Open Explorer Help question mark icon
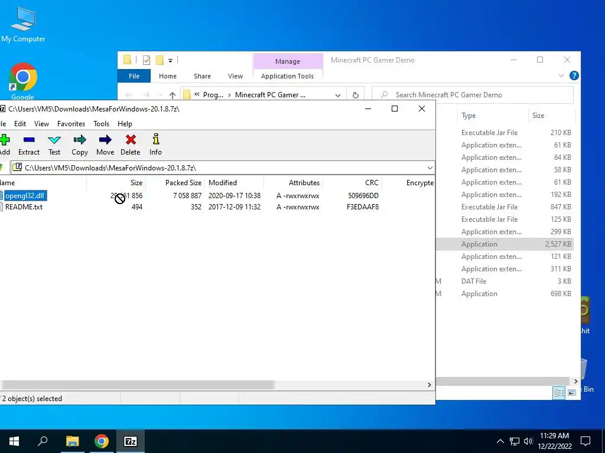This screenshot has width=605, height=453. point(574,75)
